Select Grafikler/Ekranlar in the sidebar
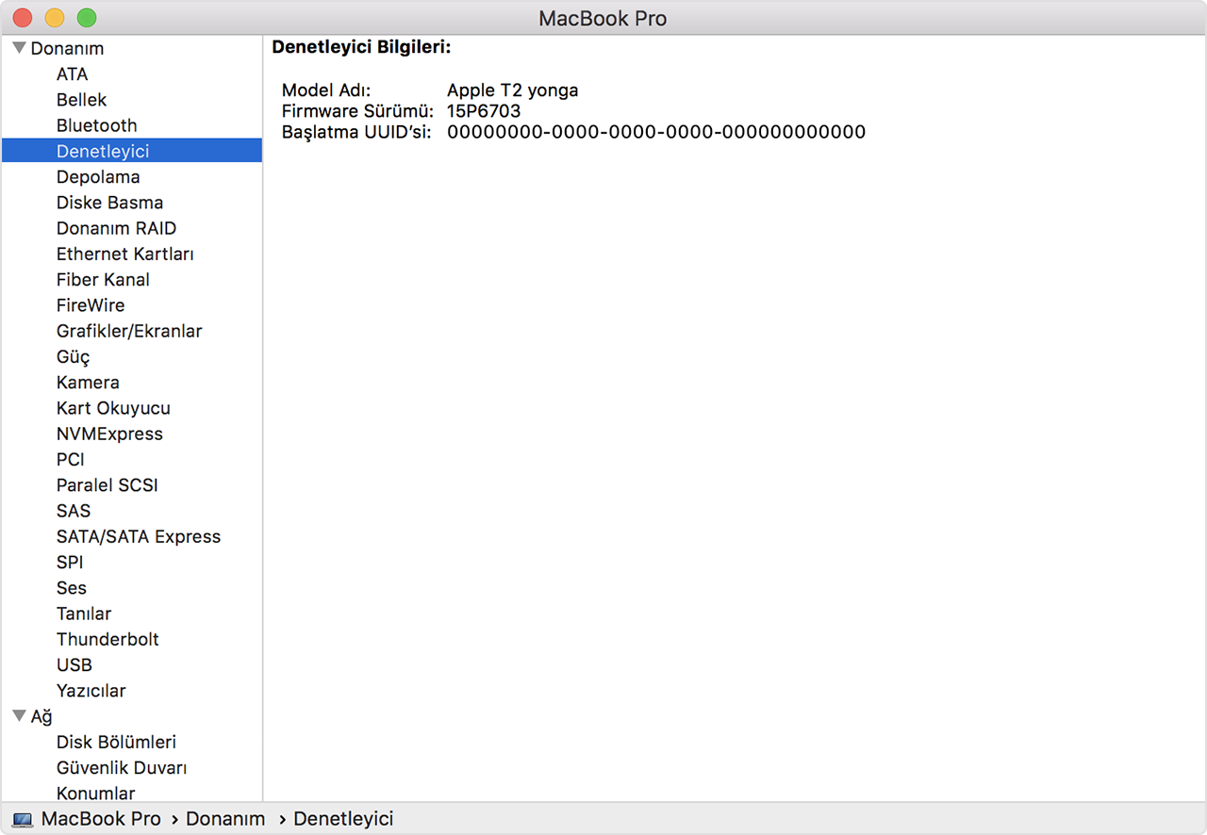 129,331
